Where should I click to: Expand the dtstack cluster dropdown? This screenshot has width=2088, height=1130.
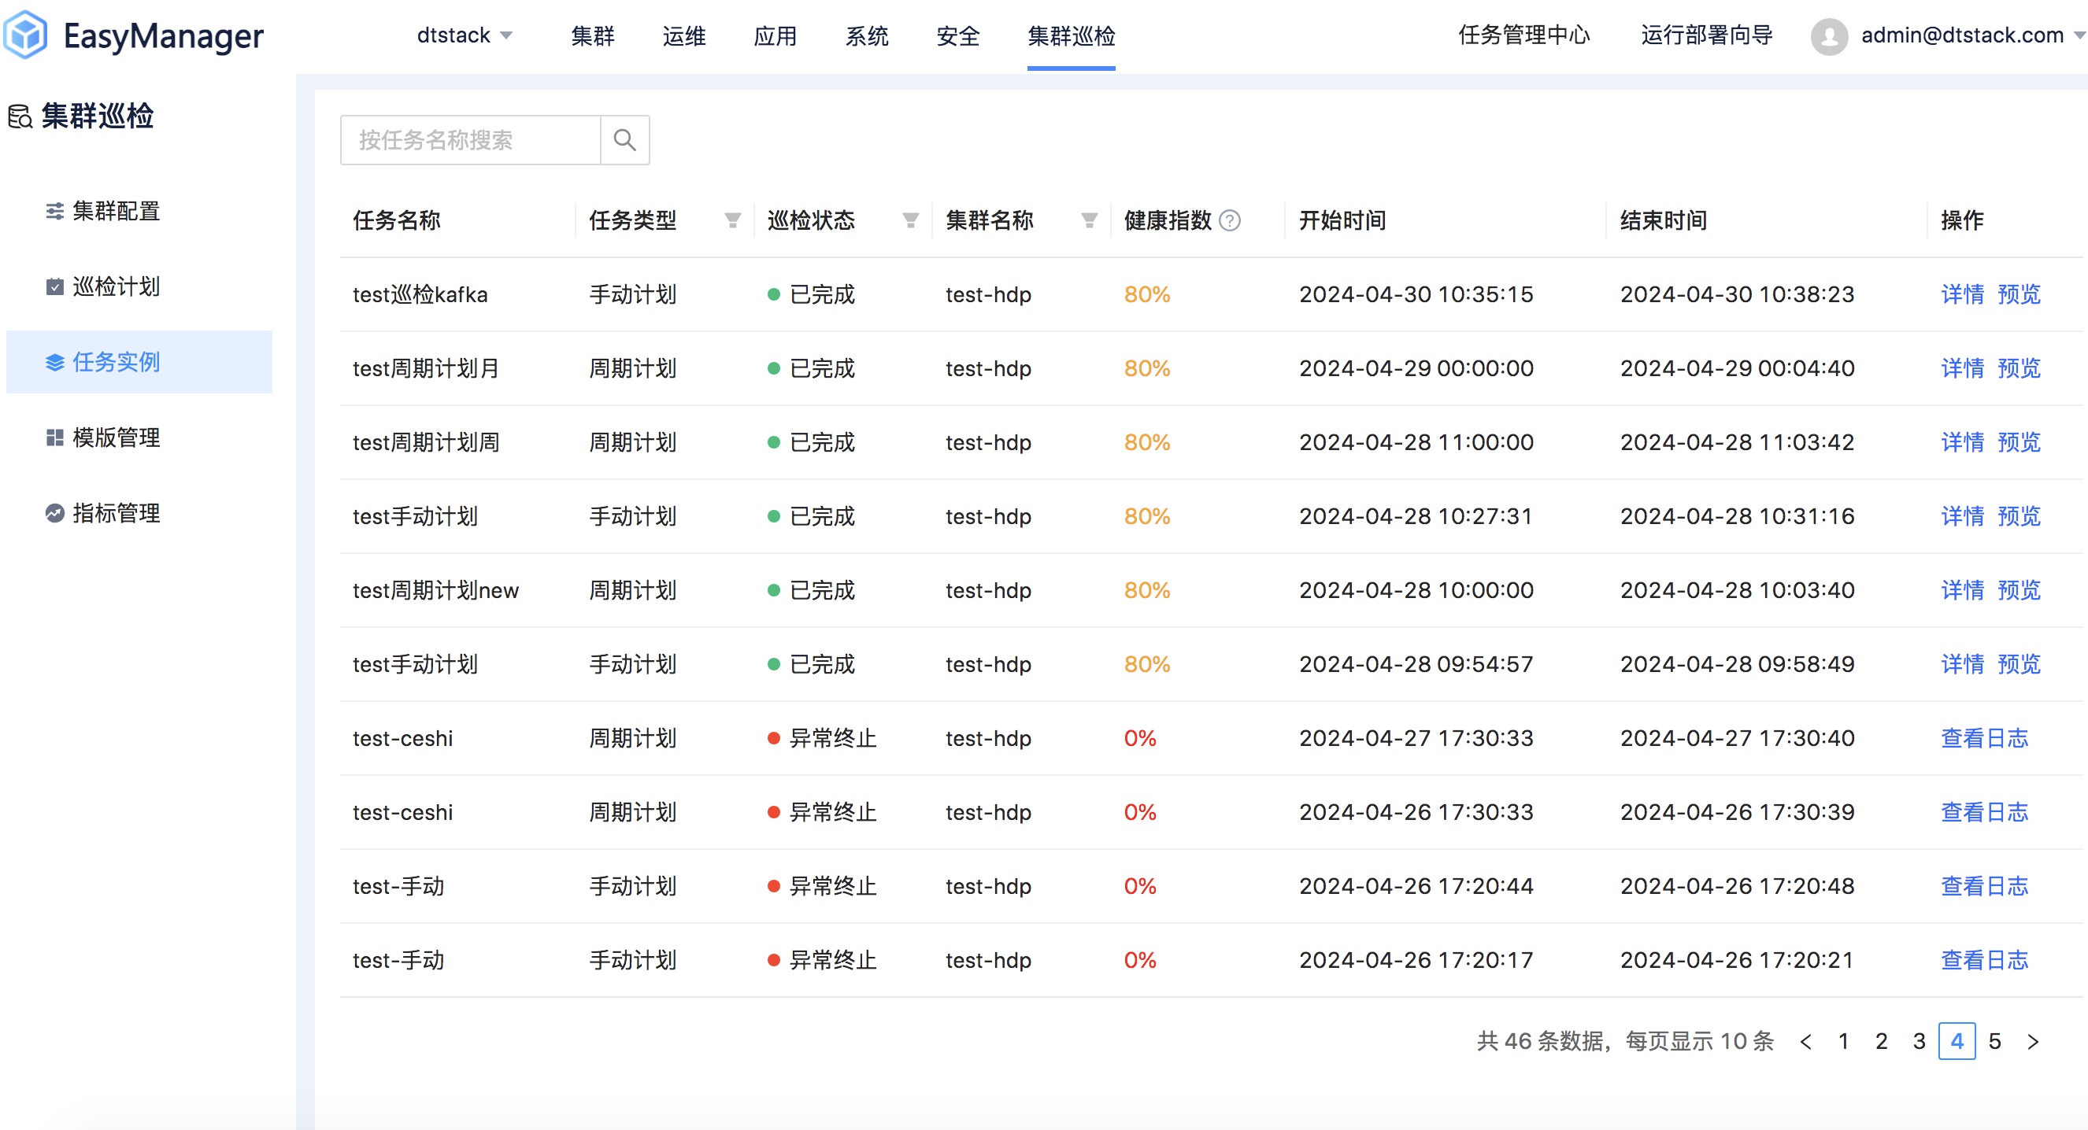[465, 35]
